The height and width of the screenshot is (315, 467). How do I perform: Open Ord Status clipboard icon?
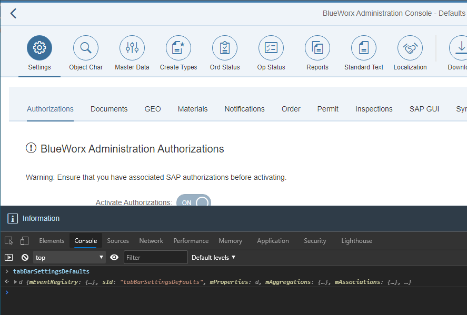tap(225, 48)
